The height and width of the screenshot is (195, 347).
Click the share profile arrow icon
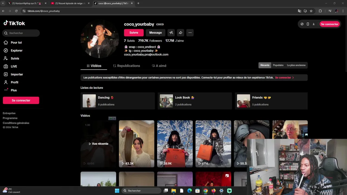tap(181, 32)
